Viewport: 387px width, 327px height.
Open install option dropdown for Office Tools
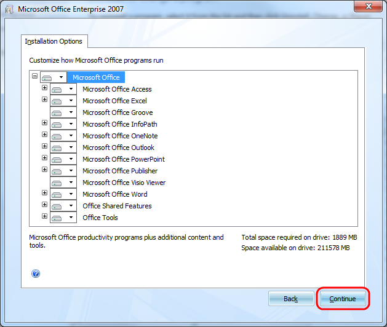(x=63, y=218)
